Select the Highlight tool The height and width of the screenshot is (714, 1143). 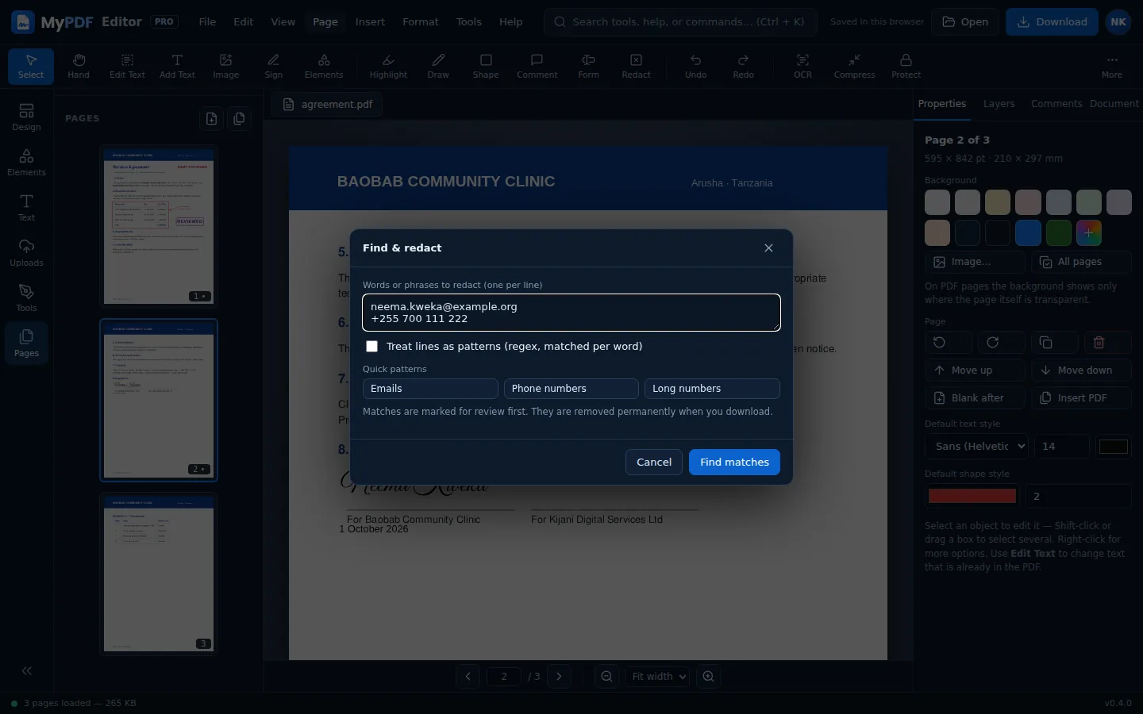388,66
